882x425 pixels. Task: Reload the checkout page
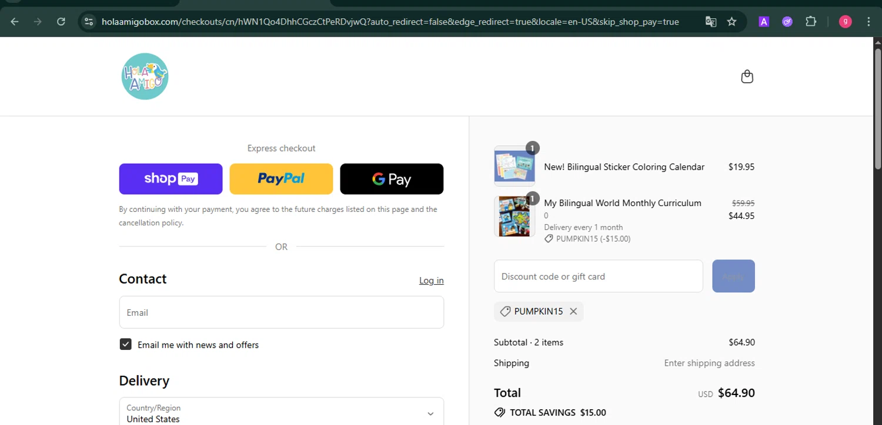point(61,22)
